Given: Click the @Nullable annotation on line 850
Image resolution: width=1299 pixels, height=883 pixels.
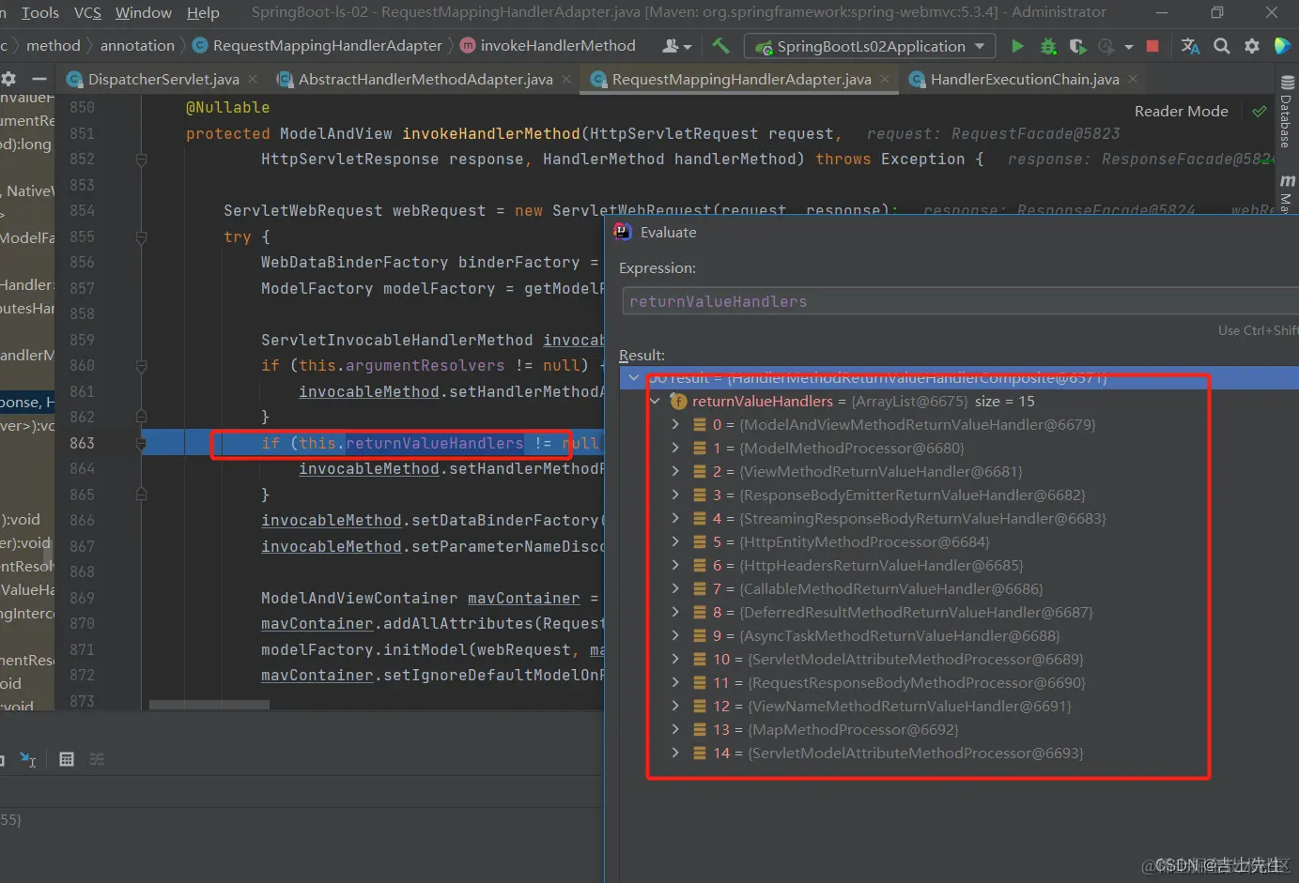Looking at the screenshot, I should pyautogui.click(x=227, y=108).
